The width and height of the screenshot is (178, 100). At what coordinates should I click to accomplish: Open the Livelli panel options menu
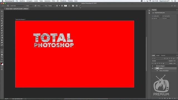(177, 56)
